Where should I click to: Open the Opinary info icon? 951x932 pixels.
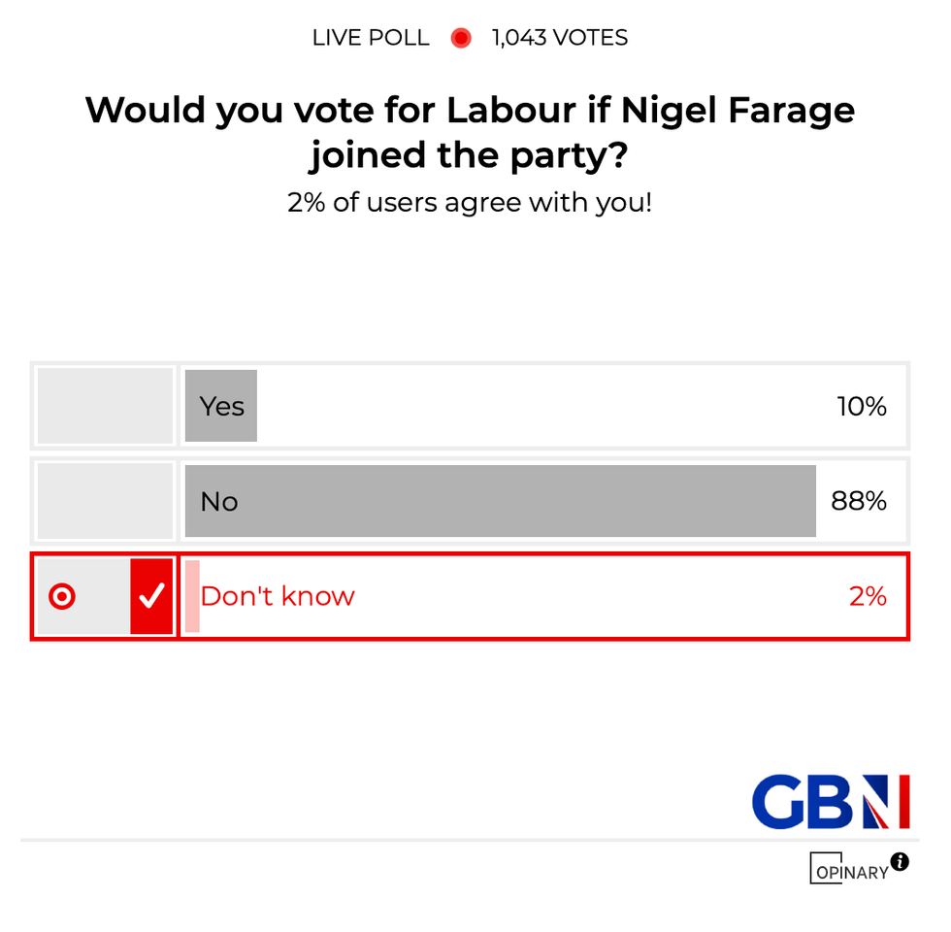point(900,861)
